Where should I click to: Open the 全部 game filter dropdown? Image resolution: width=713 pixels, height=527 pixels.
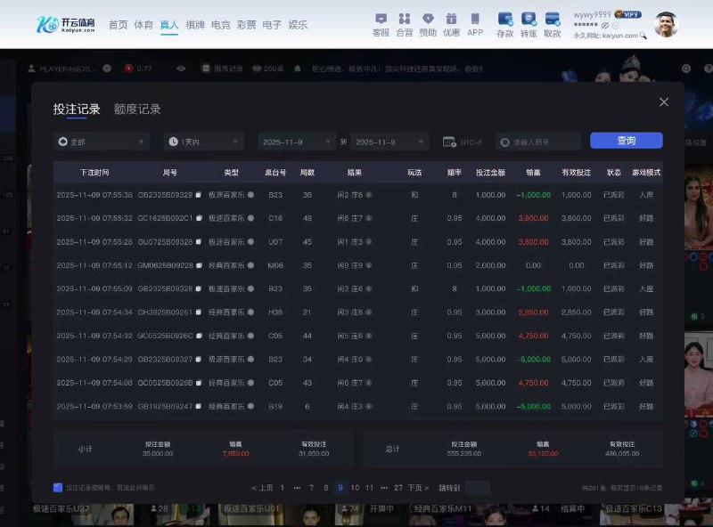[102, 142]
